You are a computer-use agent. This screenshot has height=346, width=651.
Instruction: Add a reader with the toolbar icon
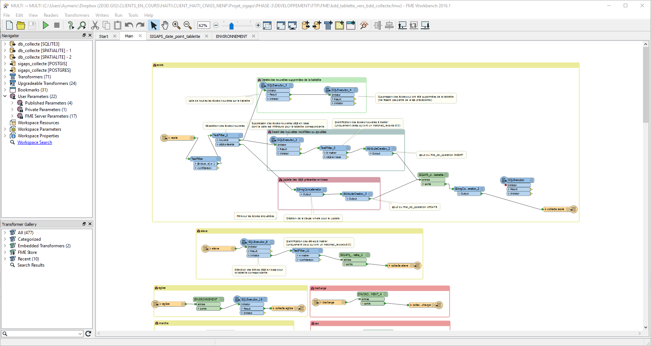(306, 25)
